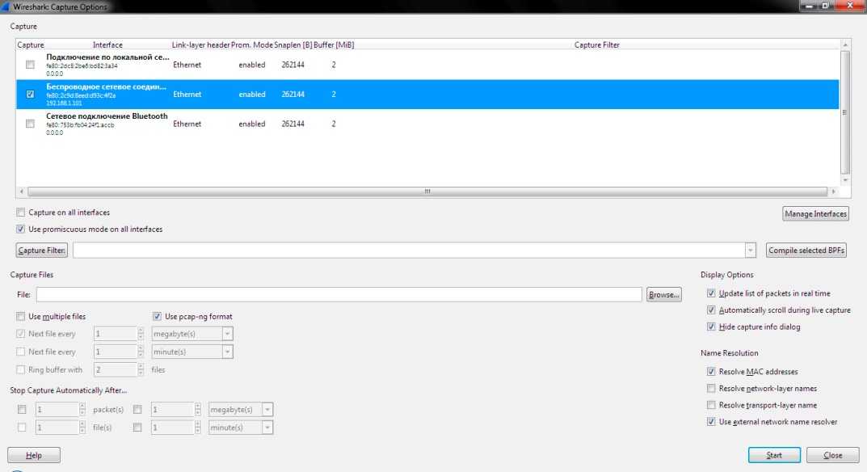Click Compile selected BPFs button
Screen dimensions: 867x472
point(806,251)
